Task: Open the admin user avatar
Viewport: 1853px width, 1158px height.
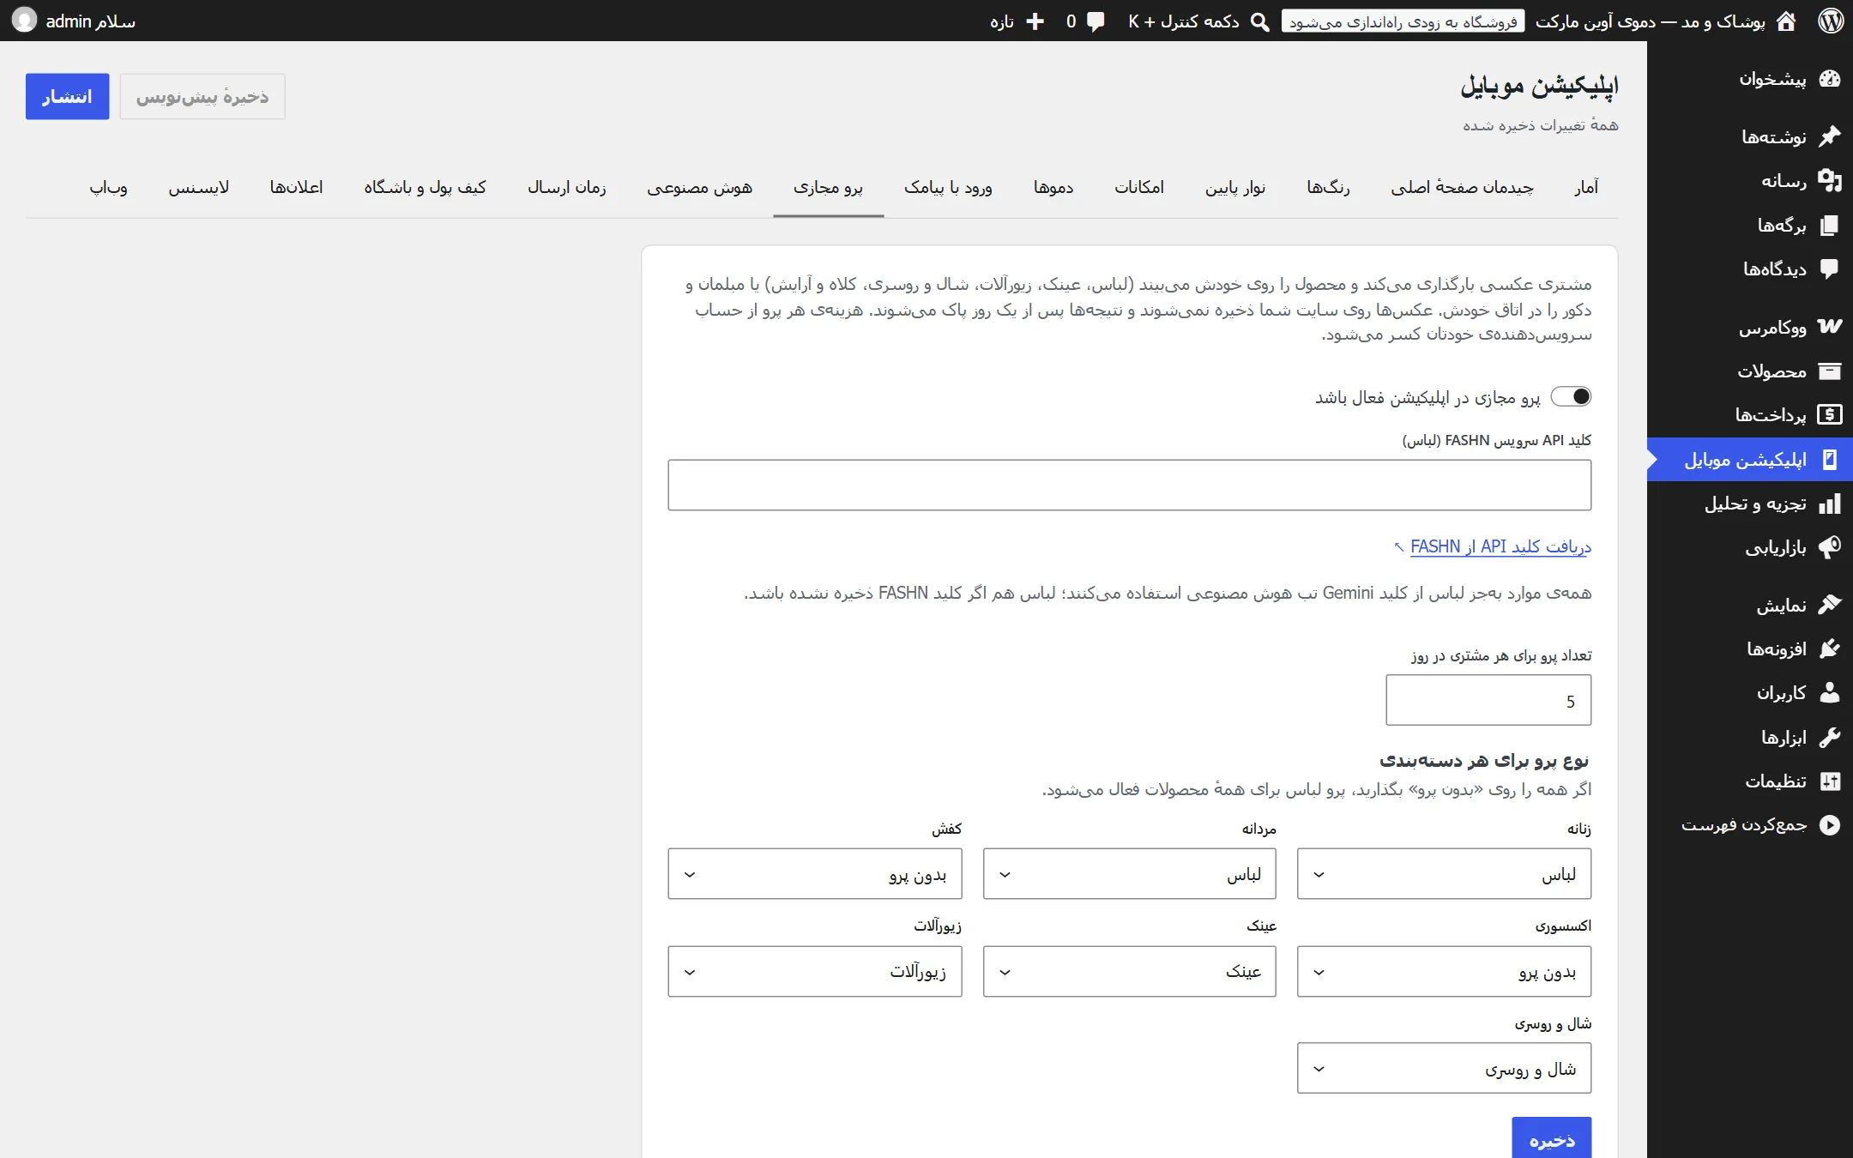Action: click(x=24, y=21)
